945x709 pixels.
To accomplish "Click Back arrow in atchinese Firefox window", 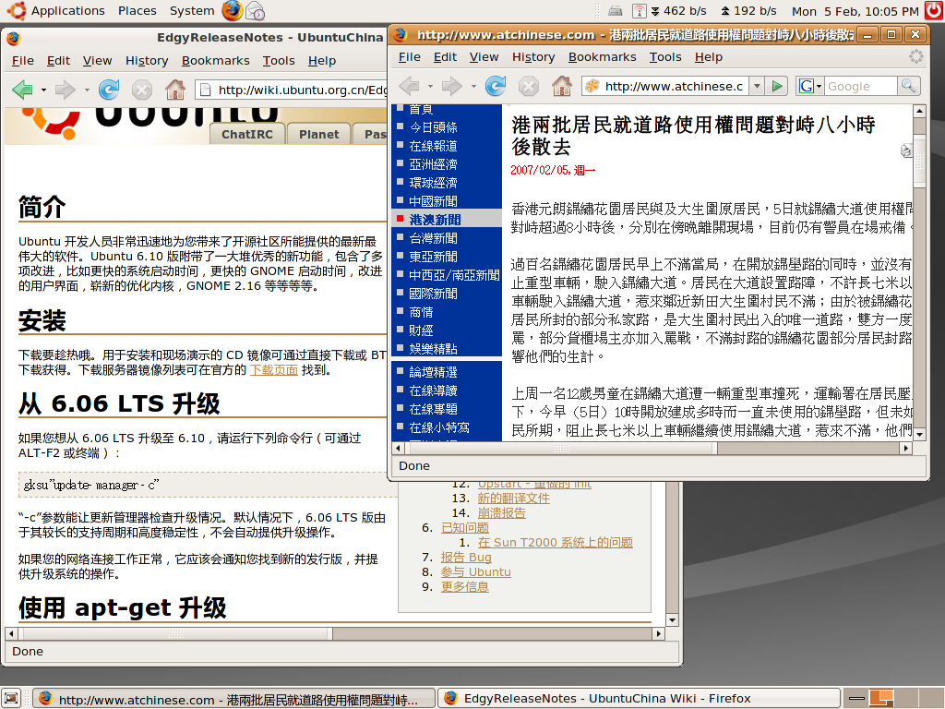I will (409, 86).
